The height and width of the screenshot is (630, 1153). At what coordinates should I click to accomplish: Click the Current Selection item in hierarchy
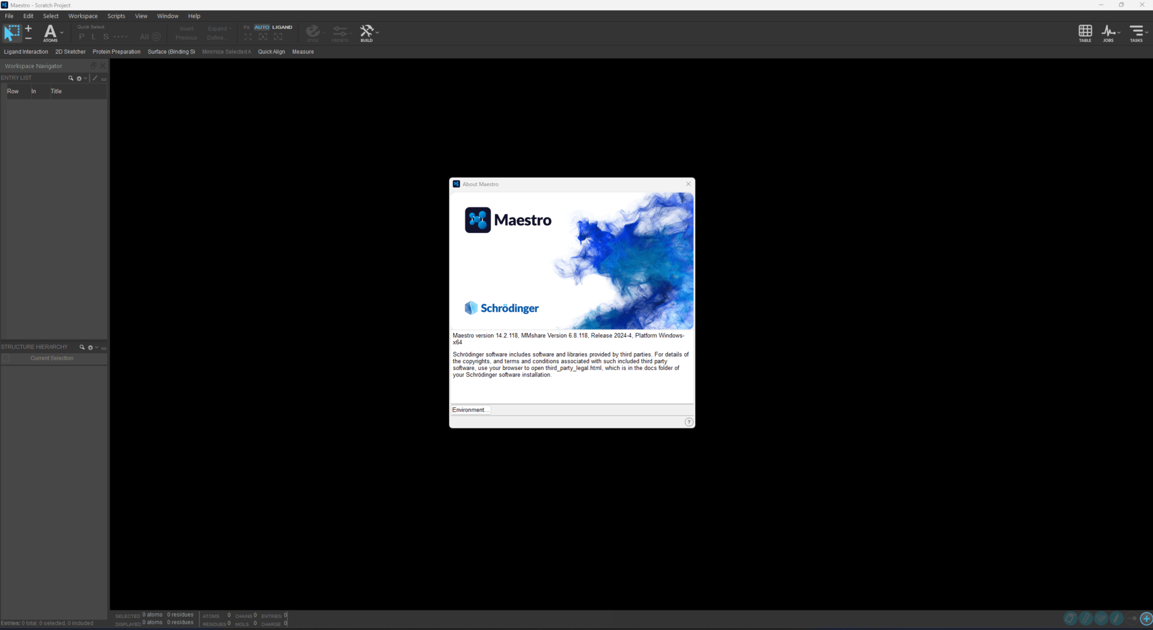click(x=52, y=358)
